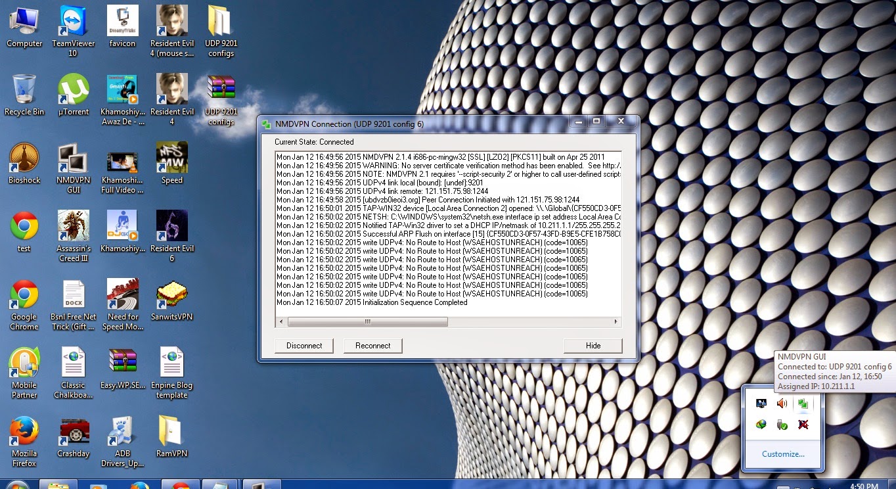Click the 'Notified TAP-Win32 driver' log line
Screen dimensions: 896x489
449,225
